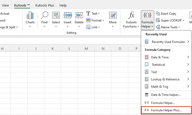The height and width of the screenshot is (115, 192).
Task: Open the Delete dropdown chevron
Action: (x=79, y=26)
